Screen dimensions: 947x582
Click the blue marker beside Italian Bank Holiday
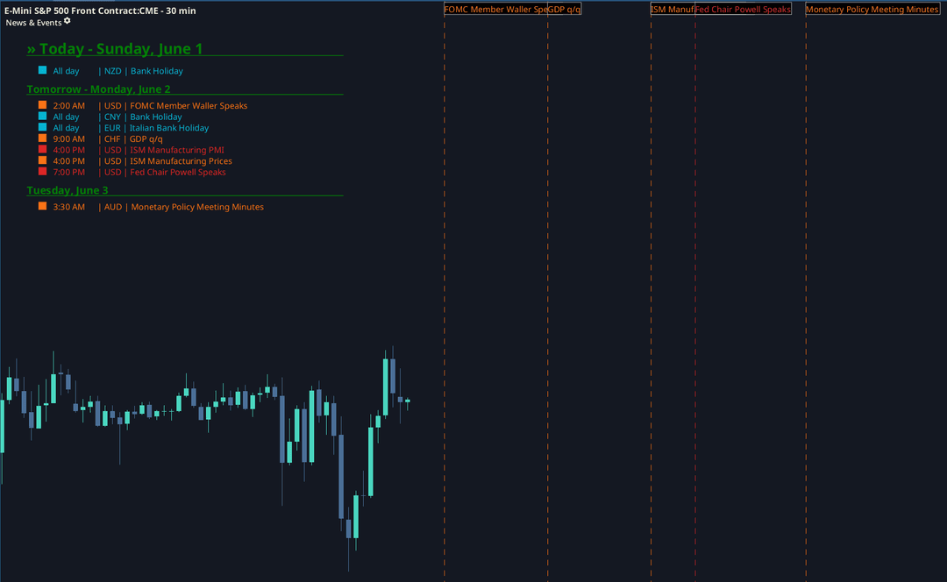pyautogui.click(x=42, y=127)
